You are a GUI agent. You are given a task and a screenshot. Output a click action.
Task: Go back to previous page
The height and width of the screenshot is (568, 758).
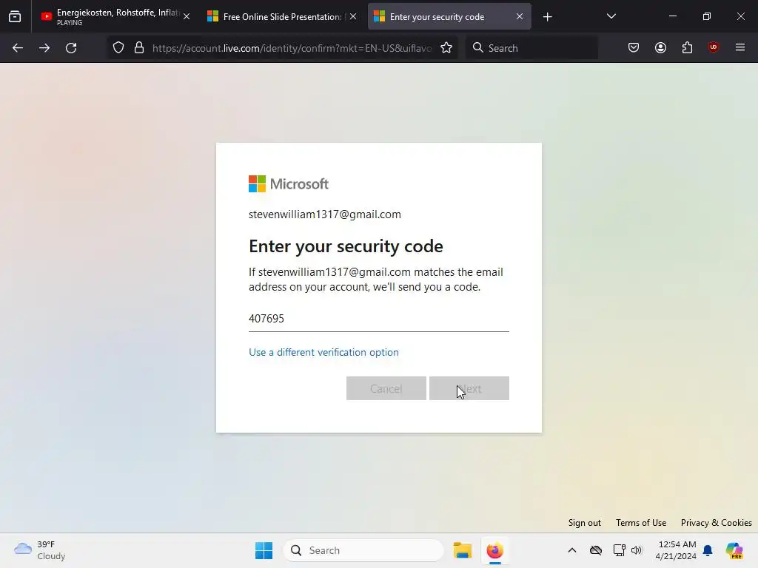[x=18, y=48]
